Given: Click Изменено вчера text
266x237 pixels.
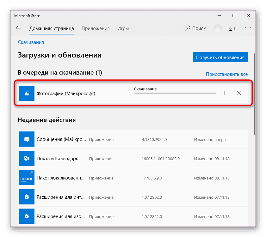Looking at the screenshot, I should point(210,140).
